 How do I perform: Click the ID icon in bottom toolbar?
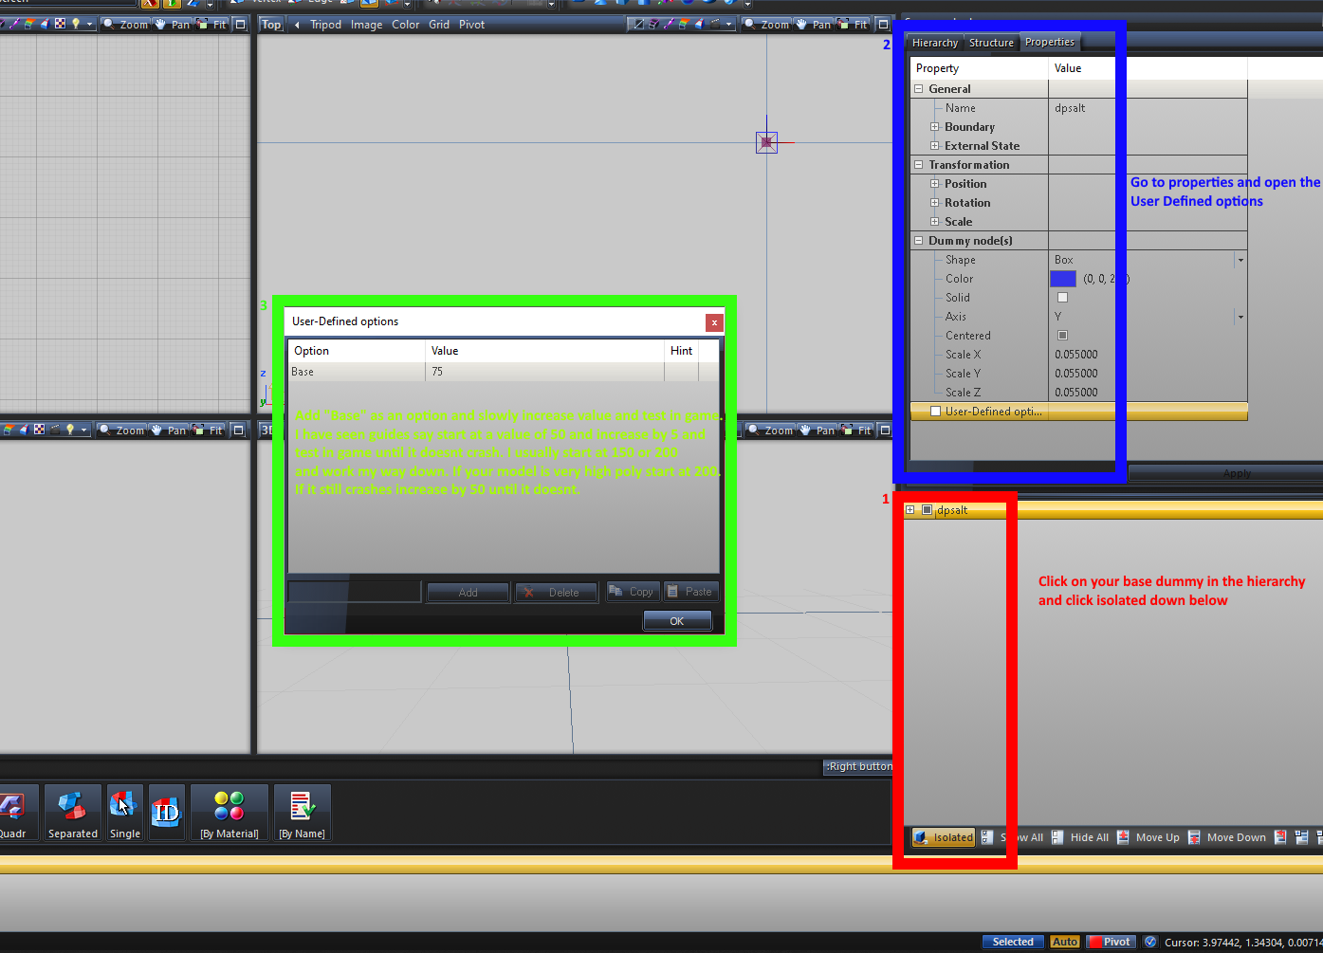click(166, 813)
